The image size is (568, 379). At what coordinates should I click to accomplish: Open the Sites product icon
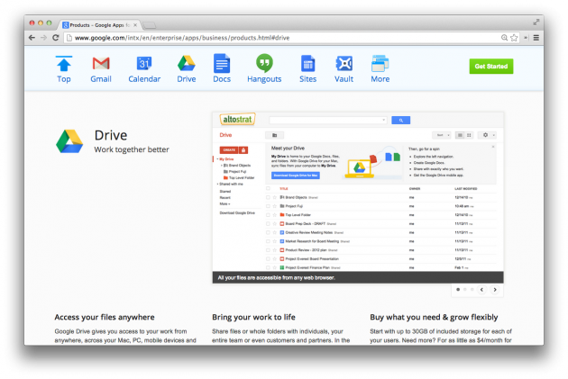[x=308, y=64]
